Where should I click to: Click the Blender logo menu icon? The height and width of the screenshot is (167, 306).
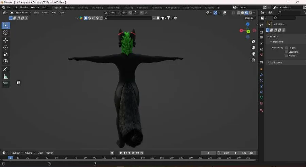click(3, 7)
